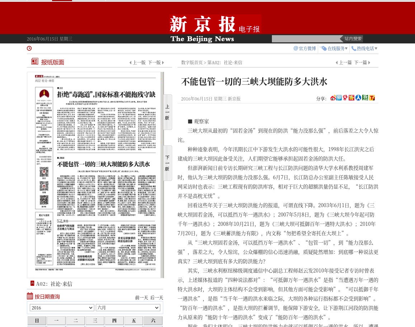Screen dimensions: 415x327
Task: Click vertical 下一版 side tab
Action: click(x=168, y=163)
